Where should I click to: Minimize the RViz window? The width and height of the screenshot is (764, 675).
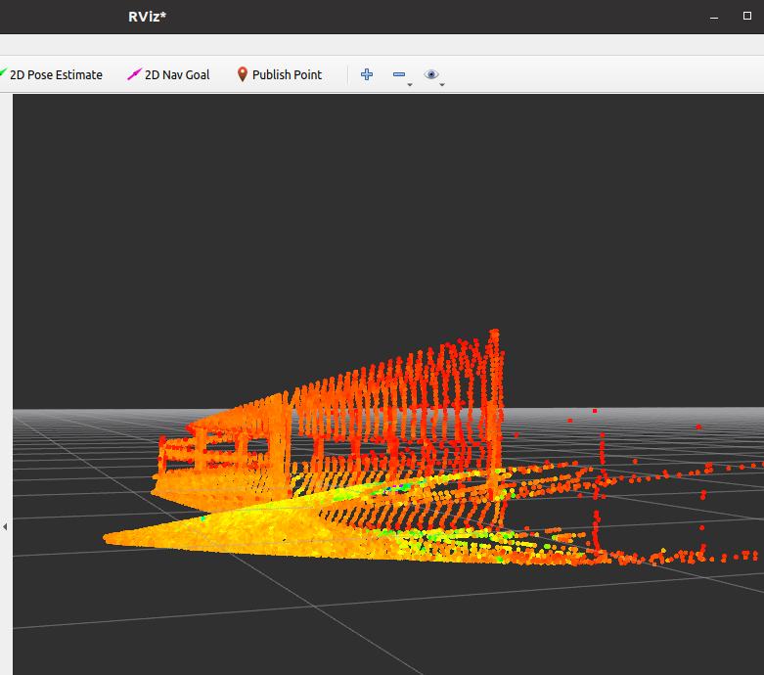click(715, 17)
